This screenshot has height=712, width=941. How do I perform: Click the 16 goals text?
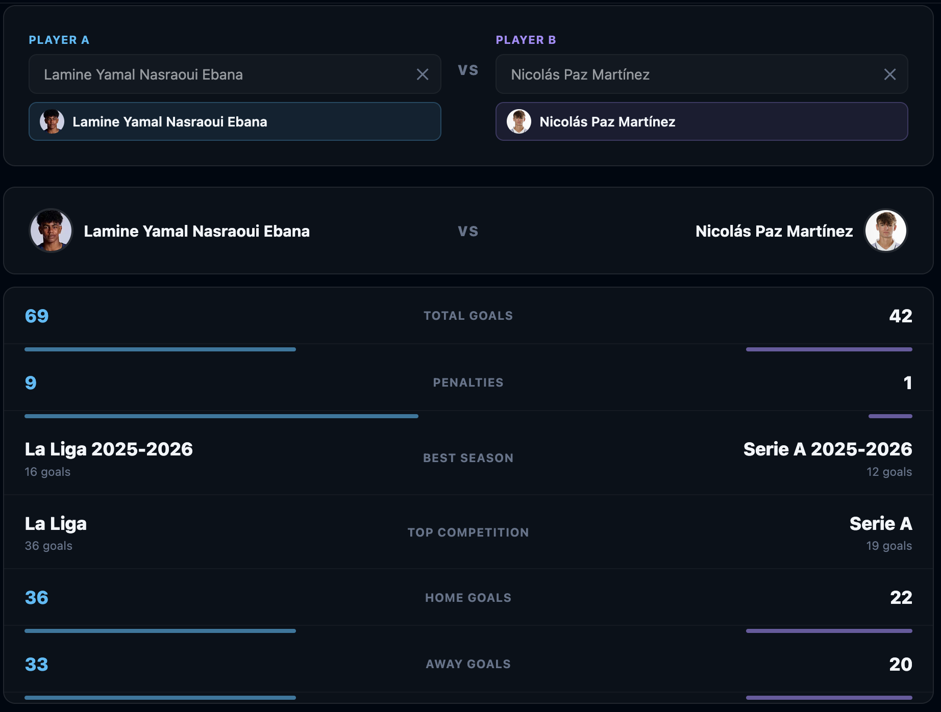[x=47, y=472]
